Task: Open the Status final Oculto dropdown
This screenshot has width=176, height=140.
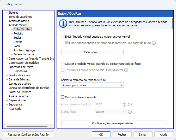Action: [111, 112]
